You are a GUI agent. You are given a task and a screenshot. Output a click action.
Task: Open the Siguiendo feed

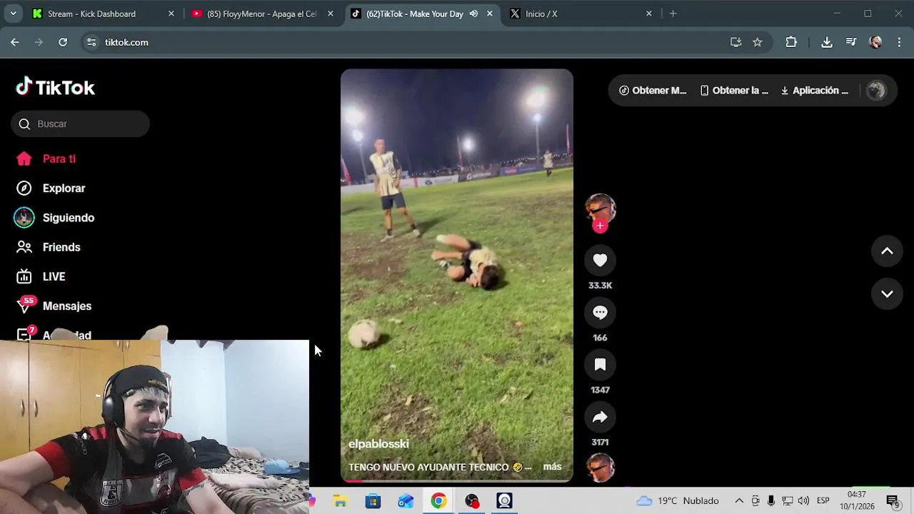click(68, 218)
